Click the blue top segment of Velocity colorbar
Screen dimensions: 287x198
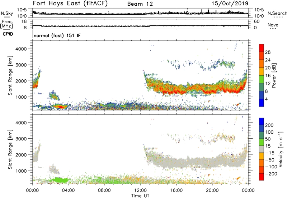262,122
